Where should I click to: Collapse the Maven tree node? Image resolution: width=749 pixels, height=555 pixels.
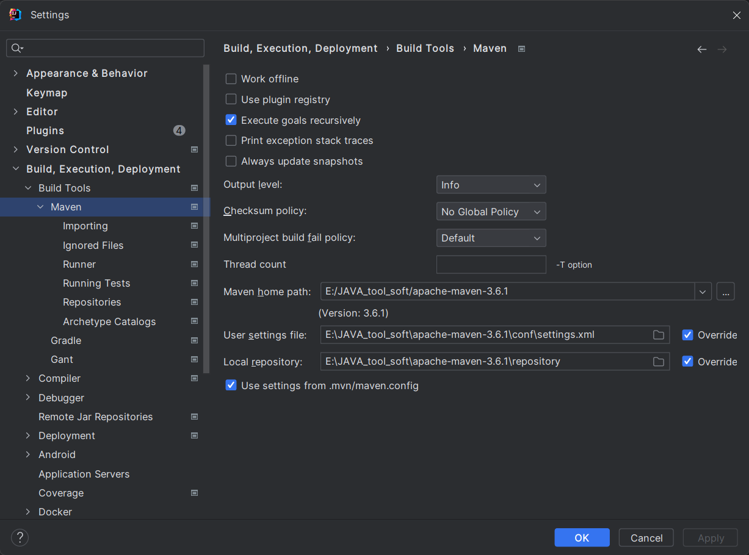(40, 207)
